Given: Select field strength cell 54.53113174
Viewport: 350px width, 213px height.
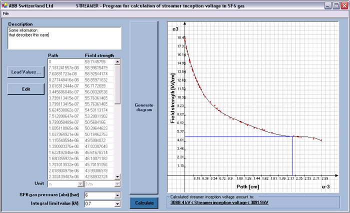Looking at the screenshot, I should [99, 110].
